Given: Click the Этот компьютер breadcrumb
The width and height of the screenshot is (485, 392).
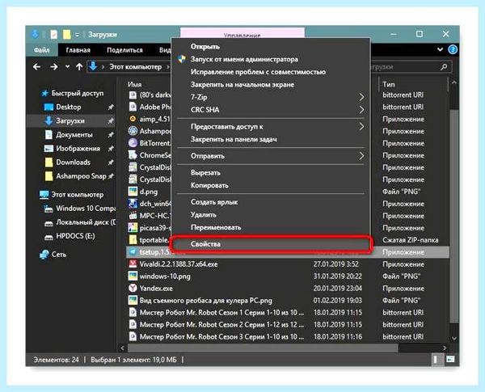Looking at the screenshot, I should pos(136,67).
